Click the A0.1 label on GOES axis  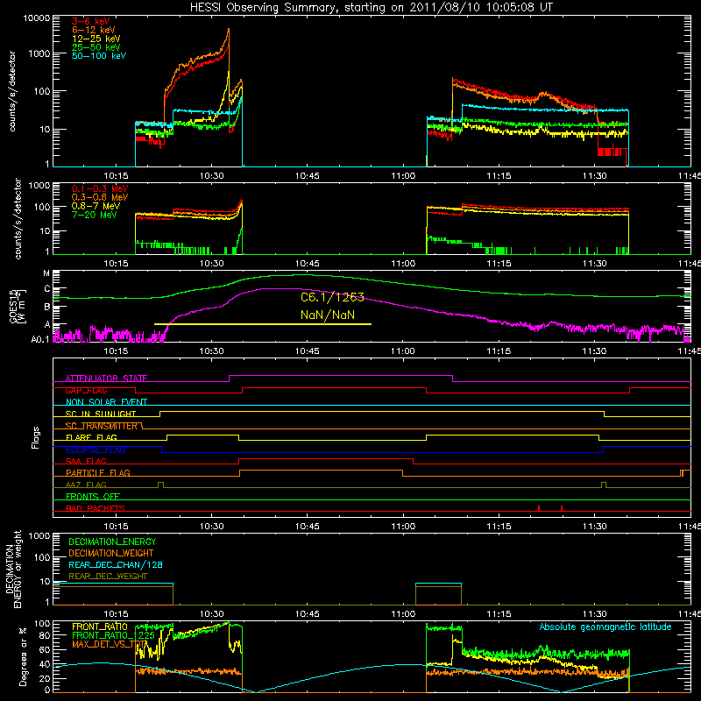pos(40,340)
